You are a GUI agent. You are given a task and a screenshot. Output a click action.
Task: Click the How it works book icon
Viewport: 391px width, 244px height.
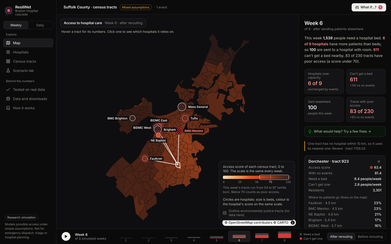8,108
